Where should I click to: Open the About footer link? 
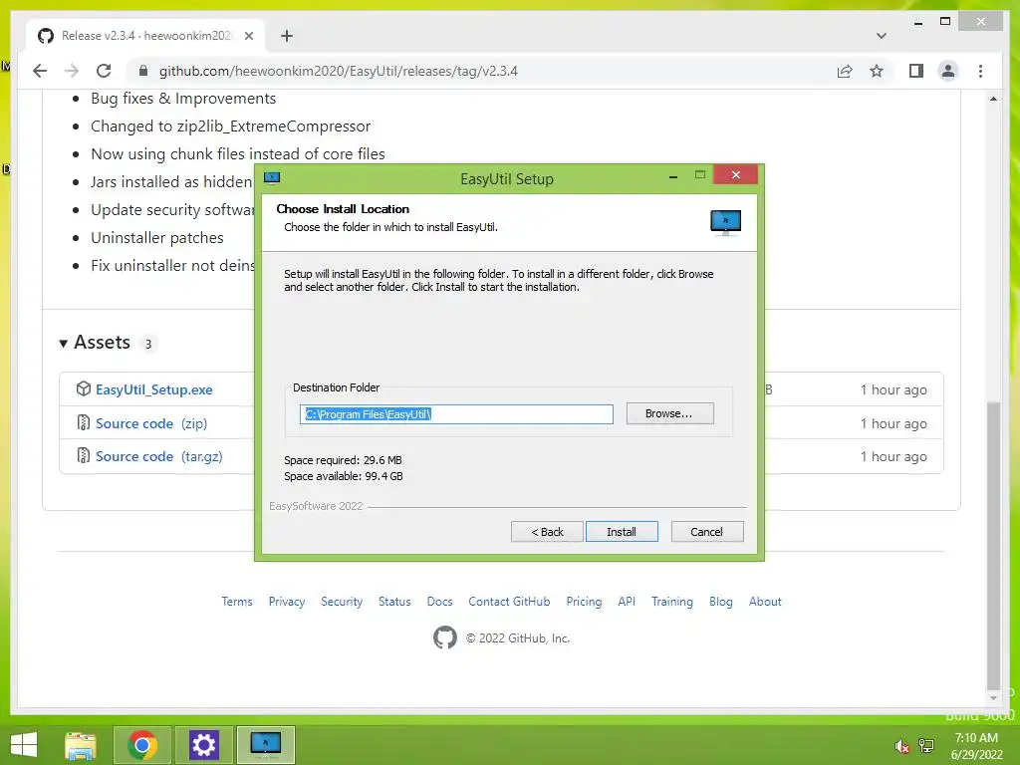point(765,602)
